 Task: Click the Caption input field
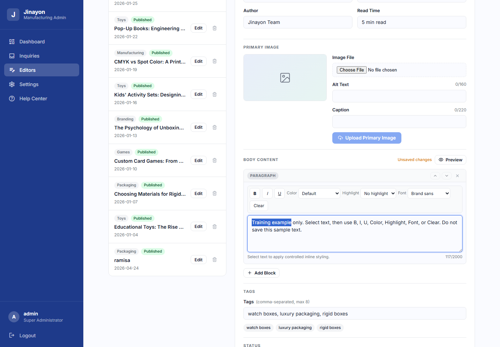(399, 122)
